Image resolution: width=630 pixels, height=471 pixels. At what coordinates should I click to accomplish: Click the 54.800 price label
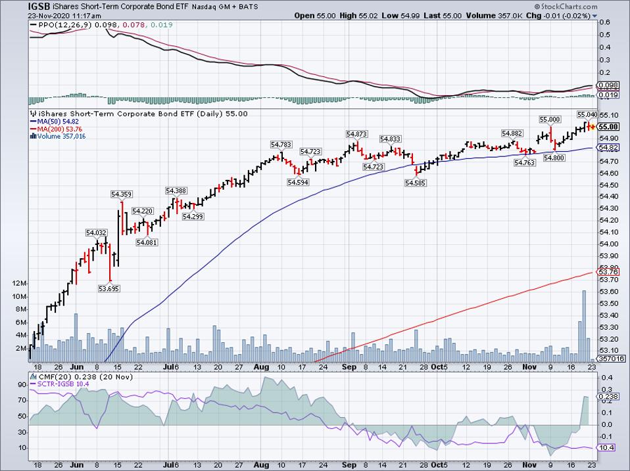[x=554, y=158]
